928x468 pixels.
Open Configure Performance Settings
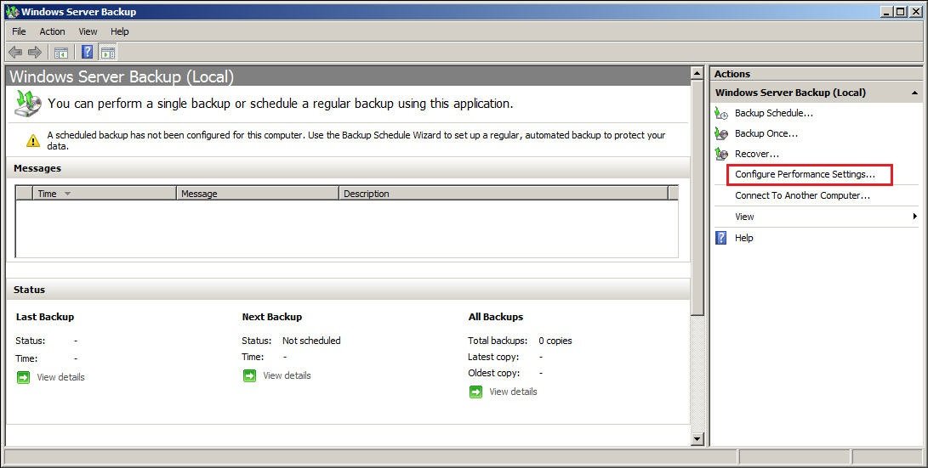[x=805, y=174]
